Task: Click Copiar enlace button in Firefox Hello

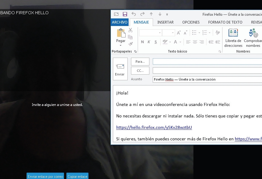Action: click(77, 176)
